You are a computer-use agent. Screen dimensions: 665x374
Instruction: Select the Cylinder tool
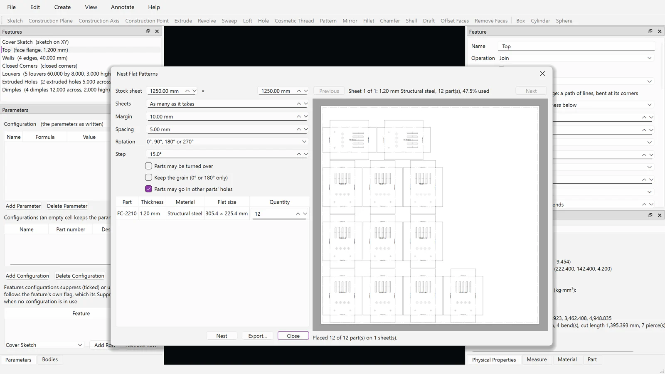coord(540,20)
